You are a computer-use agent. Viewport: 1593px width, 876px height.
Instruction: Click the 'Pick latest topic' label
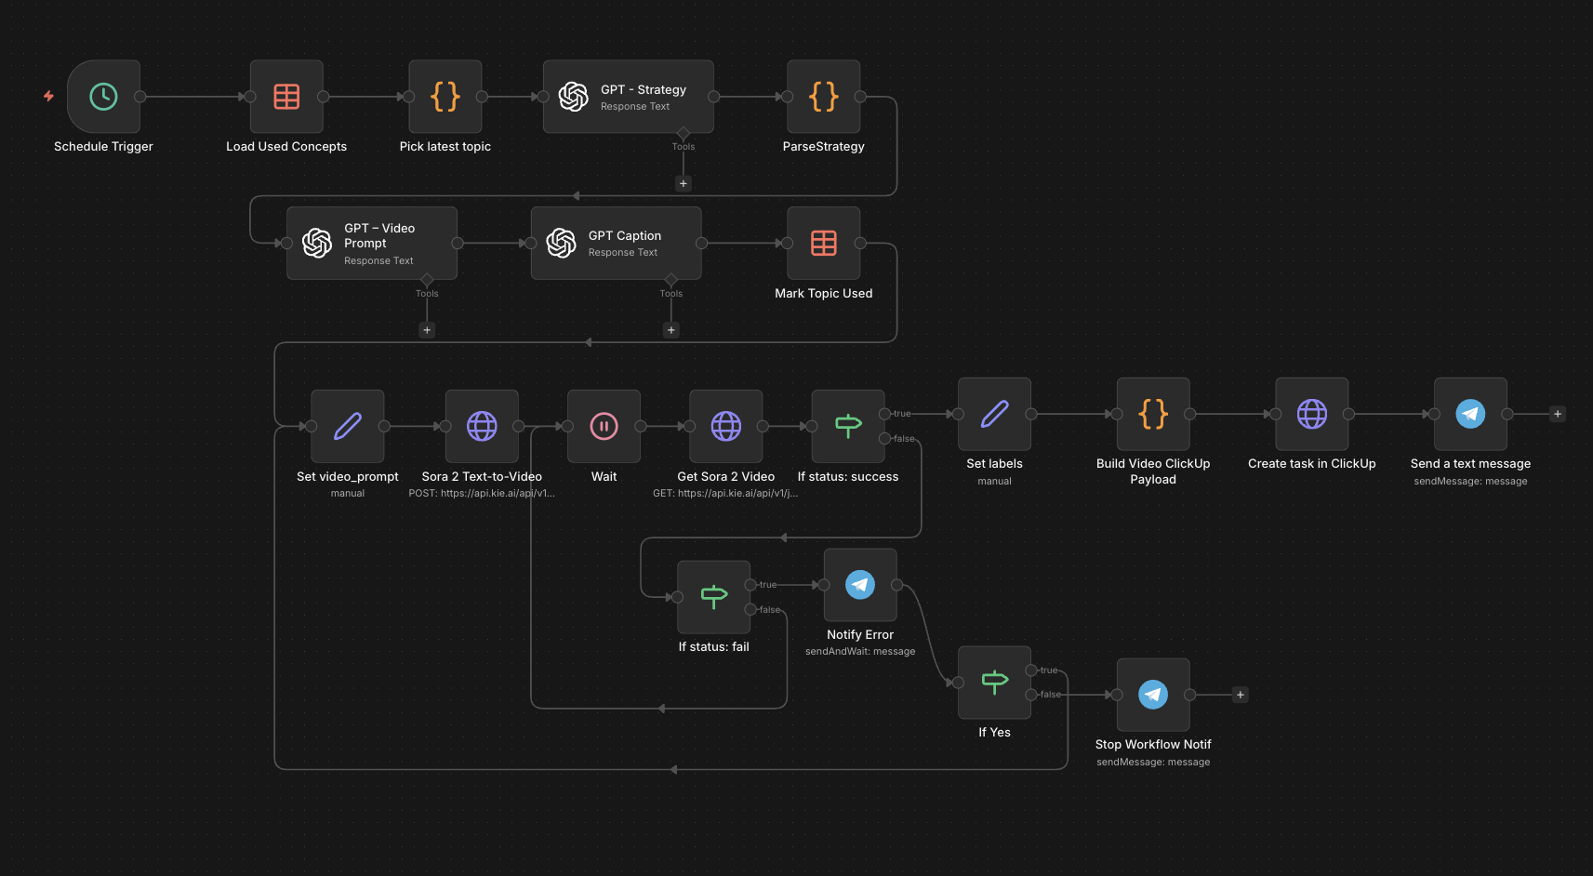click(445, 146)
